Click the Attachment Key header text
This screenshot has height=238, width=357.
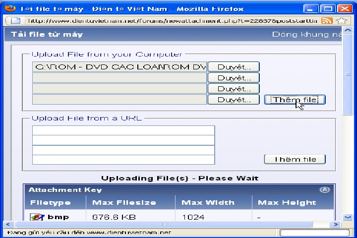65,190
